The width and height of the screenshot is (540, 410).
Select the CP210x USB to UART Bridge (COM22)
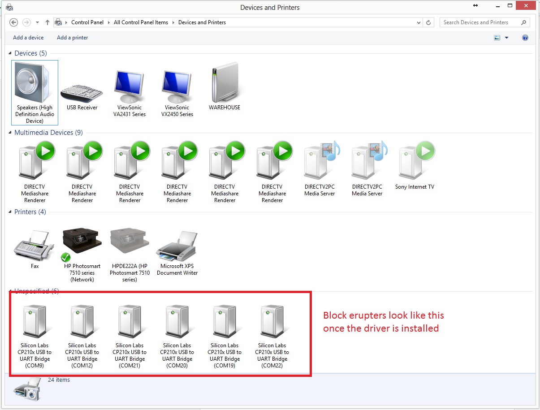coord(272,336)
